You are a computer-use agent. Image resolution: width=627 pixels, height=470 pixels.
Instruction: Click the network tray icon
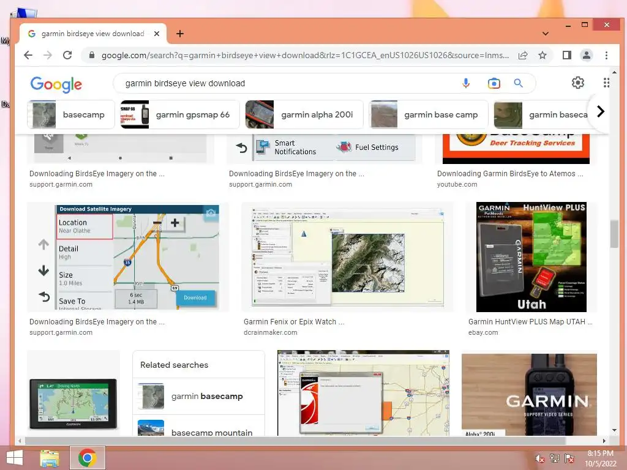click(554, 458)
